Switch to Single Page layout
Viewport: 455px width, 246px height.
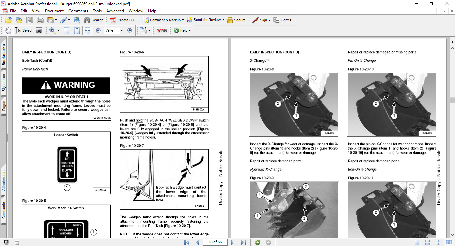click(417, 242)
